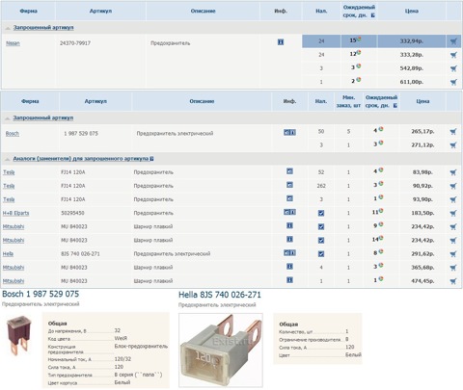The image size is (463, 390).
Task: Collapse the Nissan Запрошенный артикул section
Action: [8, 28]
